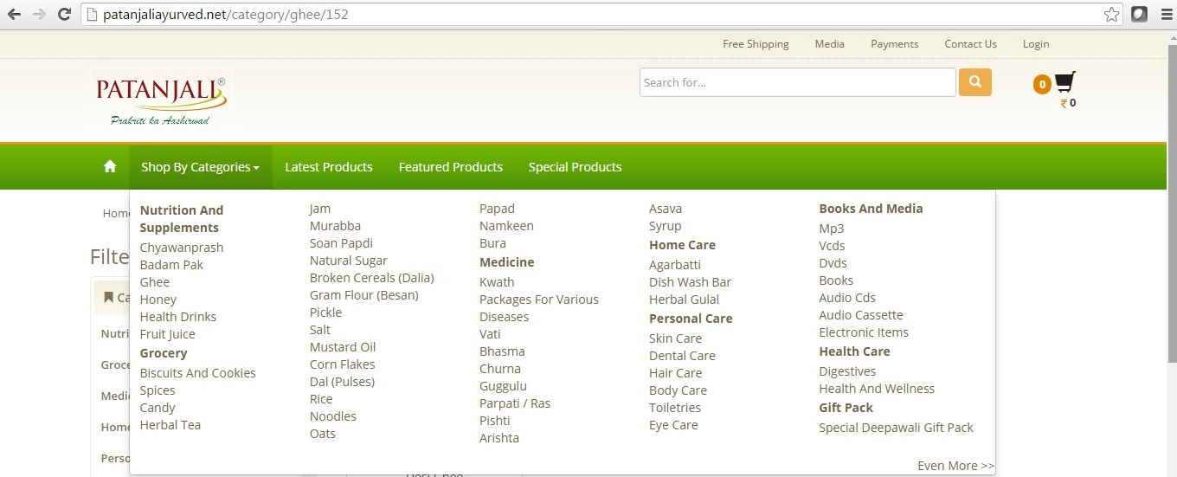Select Chyawanprash from the categories menu

(182, 248)
